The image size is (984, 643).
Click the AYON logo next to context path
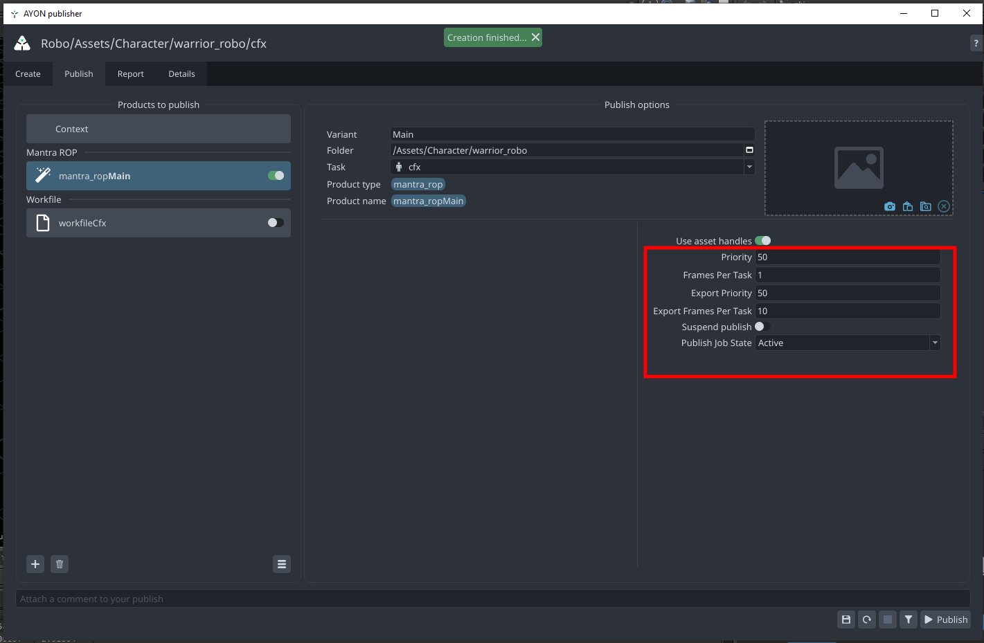click(x=22, y=44)
